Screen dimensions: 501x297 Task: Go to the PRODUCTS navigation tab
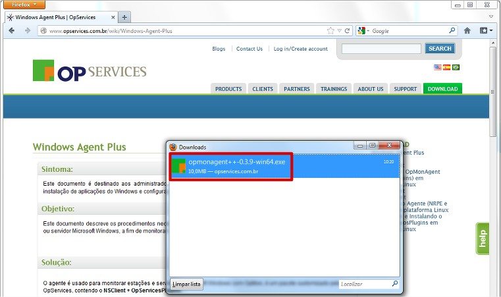228,89
